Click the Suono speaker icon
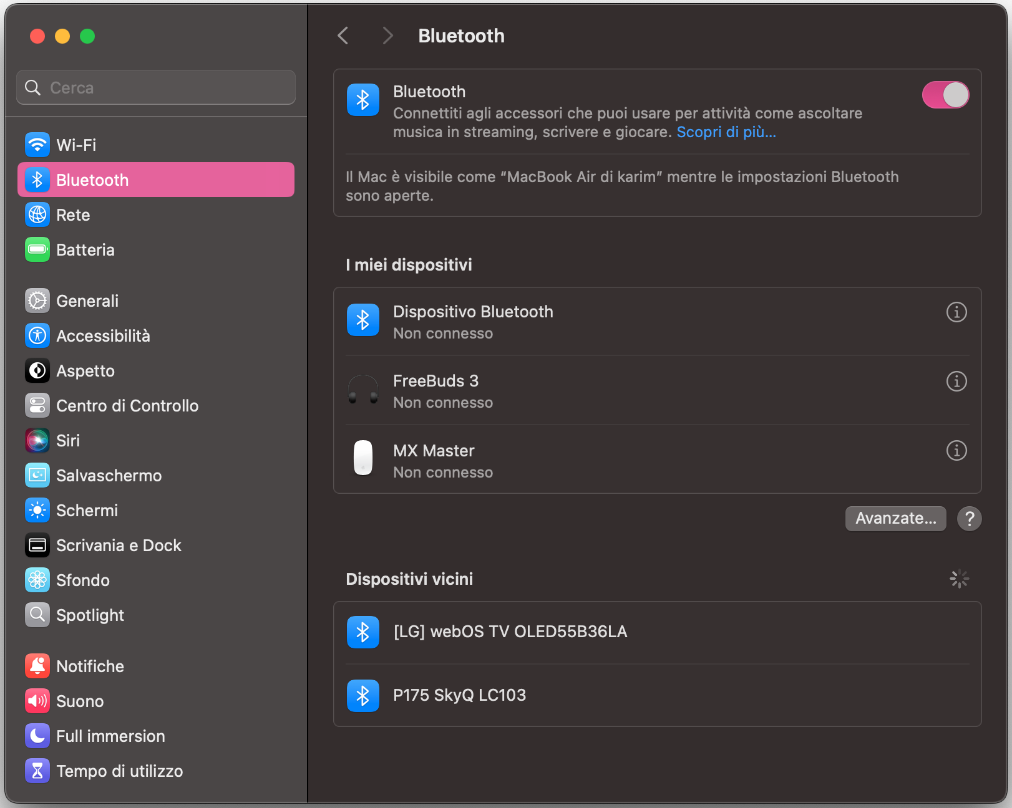This screenshot has height=808, width=1012. pos(37,701)
